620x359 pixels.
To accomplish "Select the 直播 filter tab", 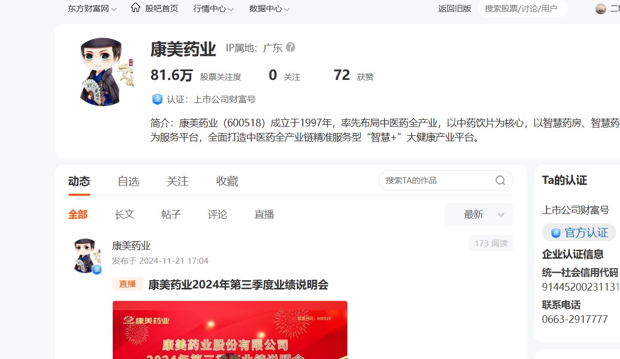I will [264, 215].
